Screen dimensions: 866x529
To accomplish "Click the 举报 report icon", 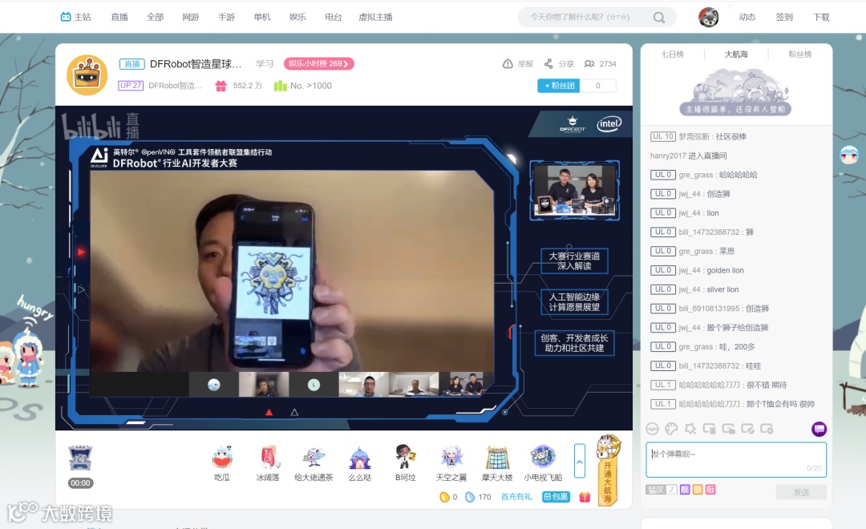I will tap(508, 64).
